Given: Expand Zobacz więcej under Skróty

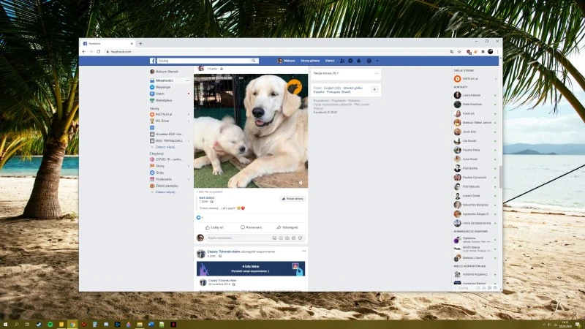Looking at the screenshot, I should coord(164,148).
